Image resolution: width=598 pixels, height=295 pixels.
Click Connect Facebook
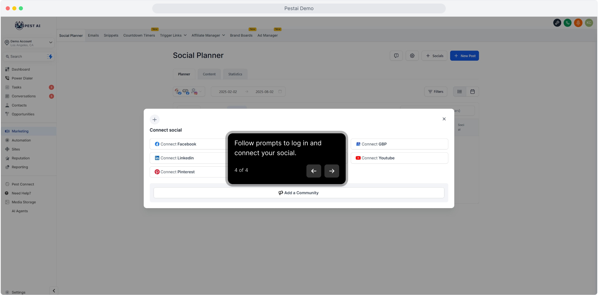point(188,144)
